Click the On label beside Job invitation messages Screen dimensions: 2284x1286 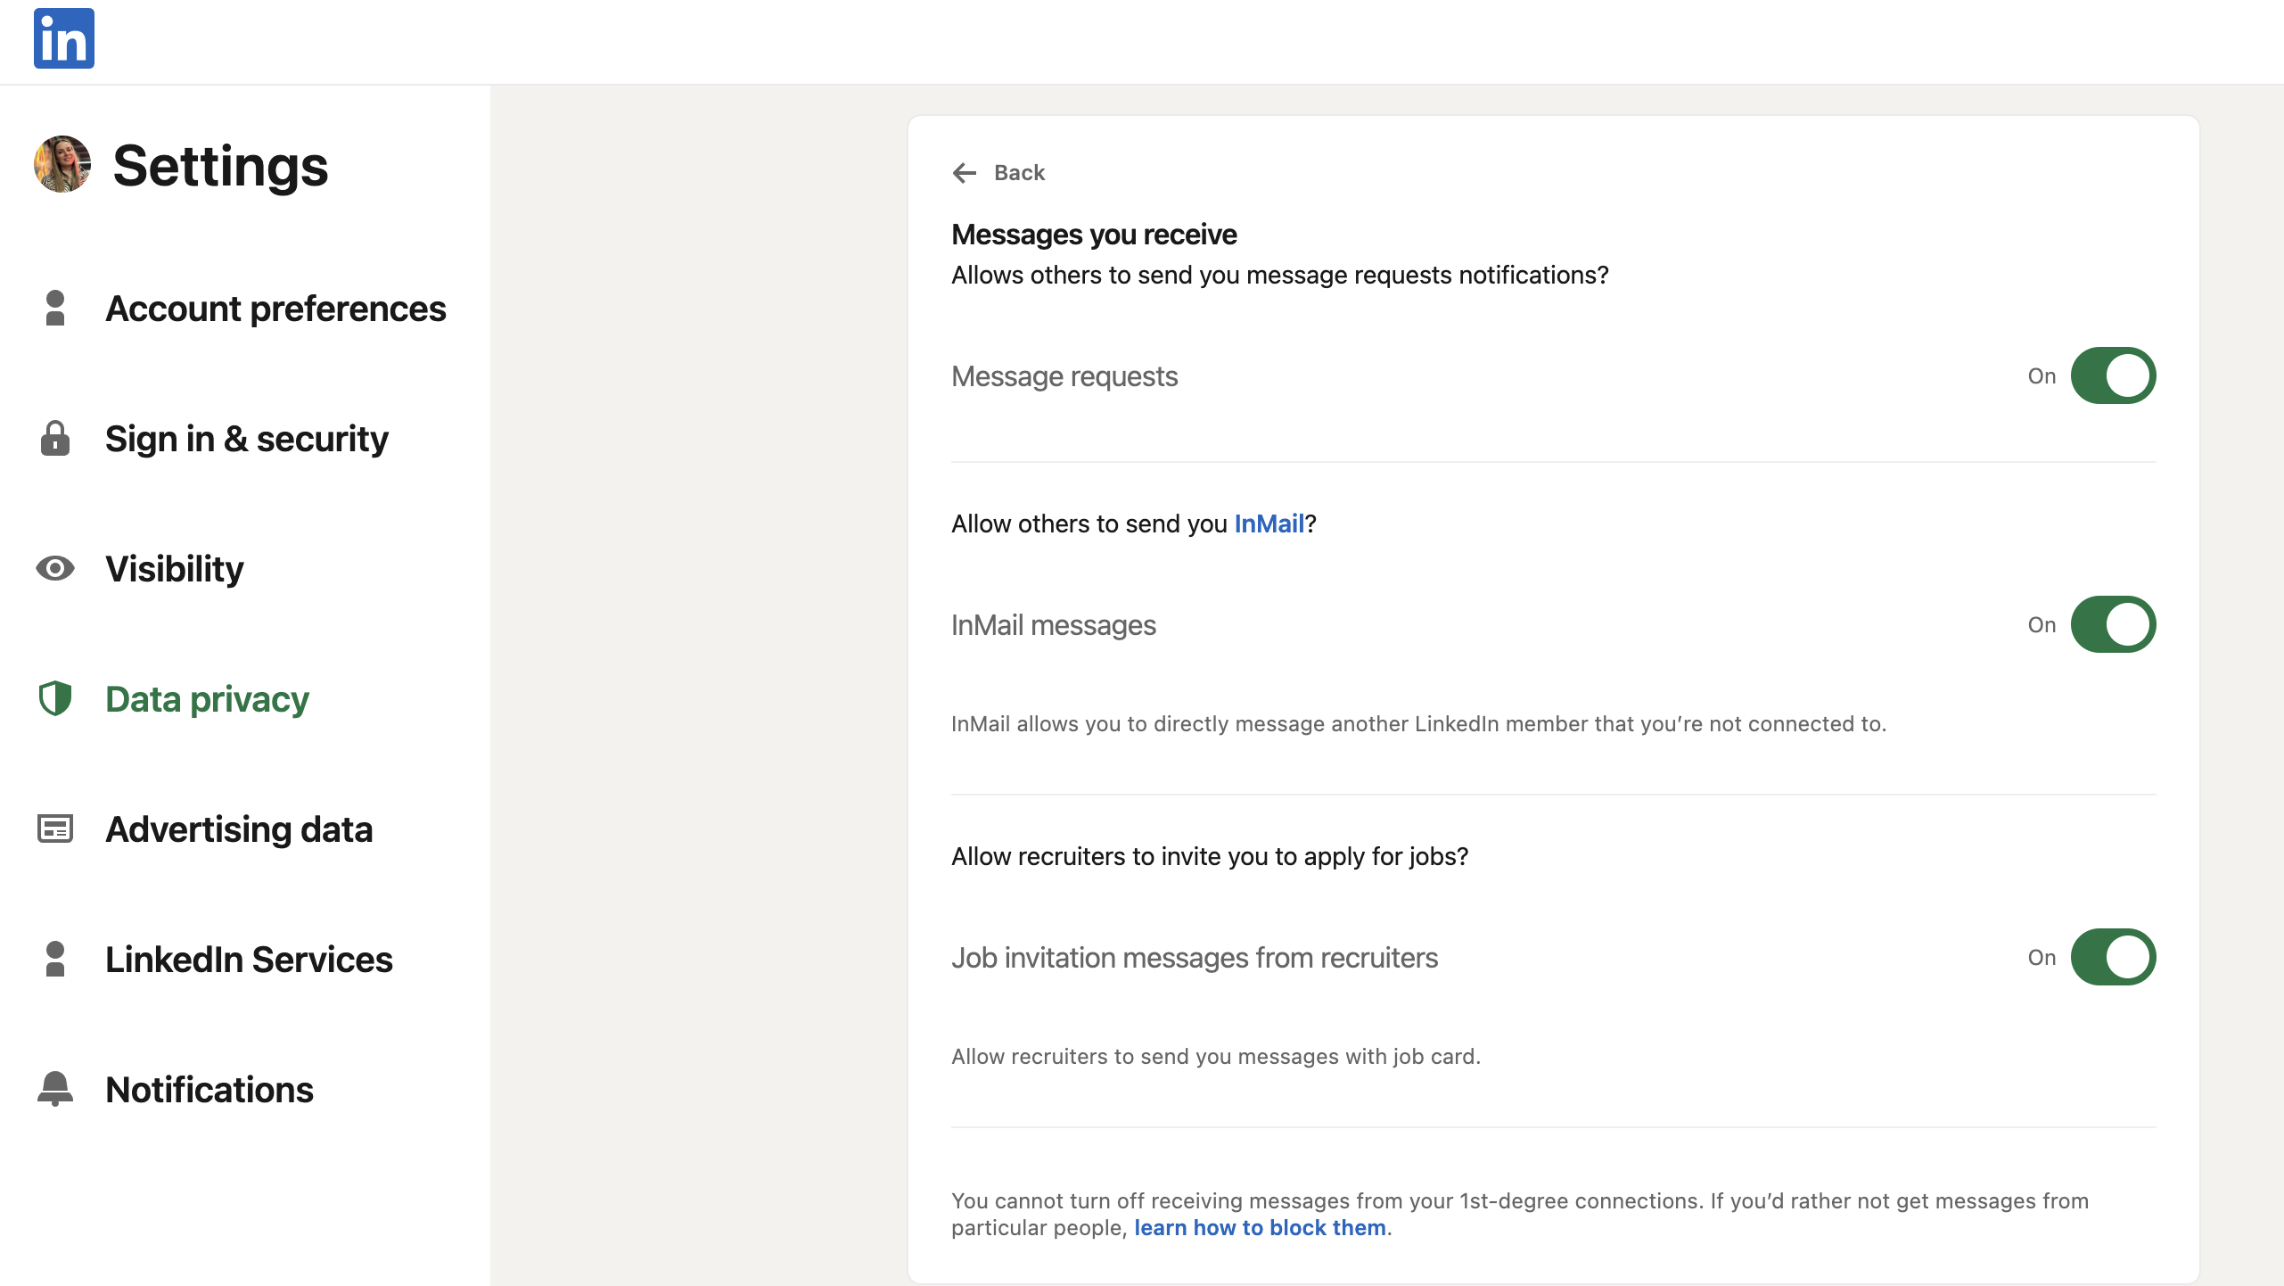point(2042,958)
